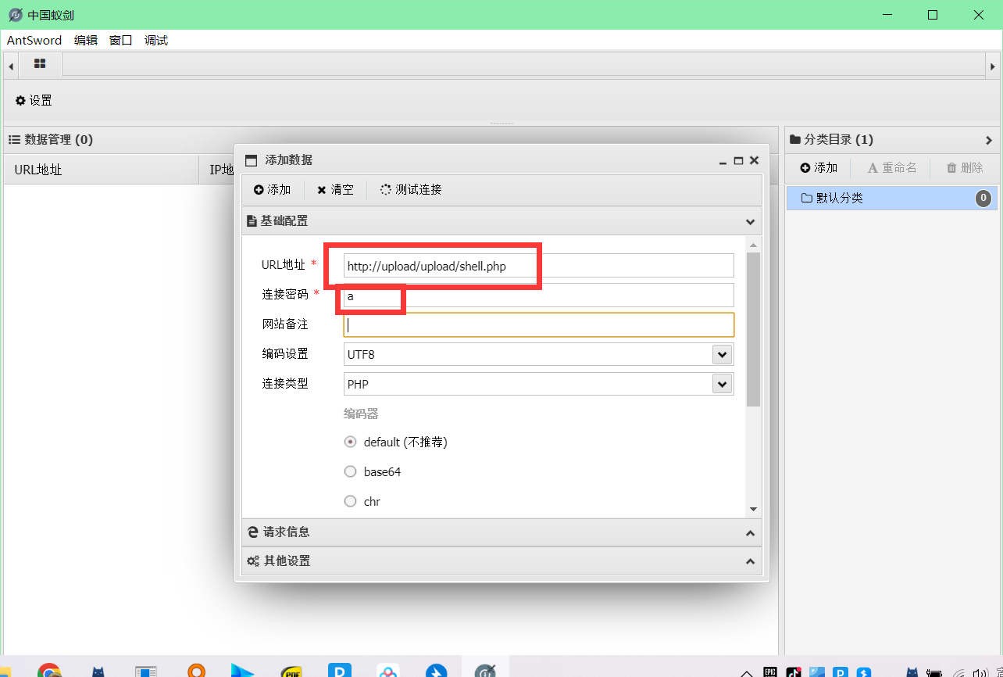Select the chr encoder radio button

tap(351, 502)
